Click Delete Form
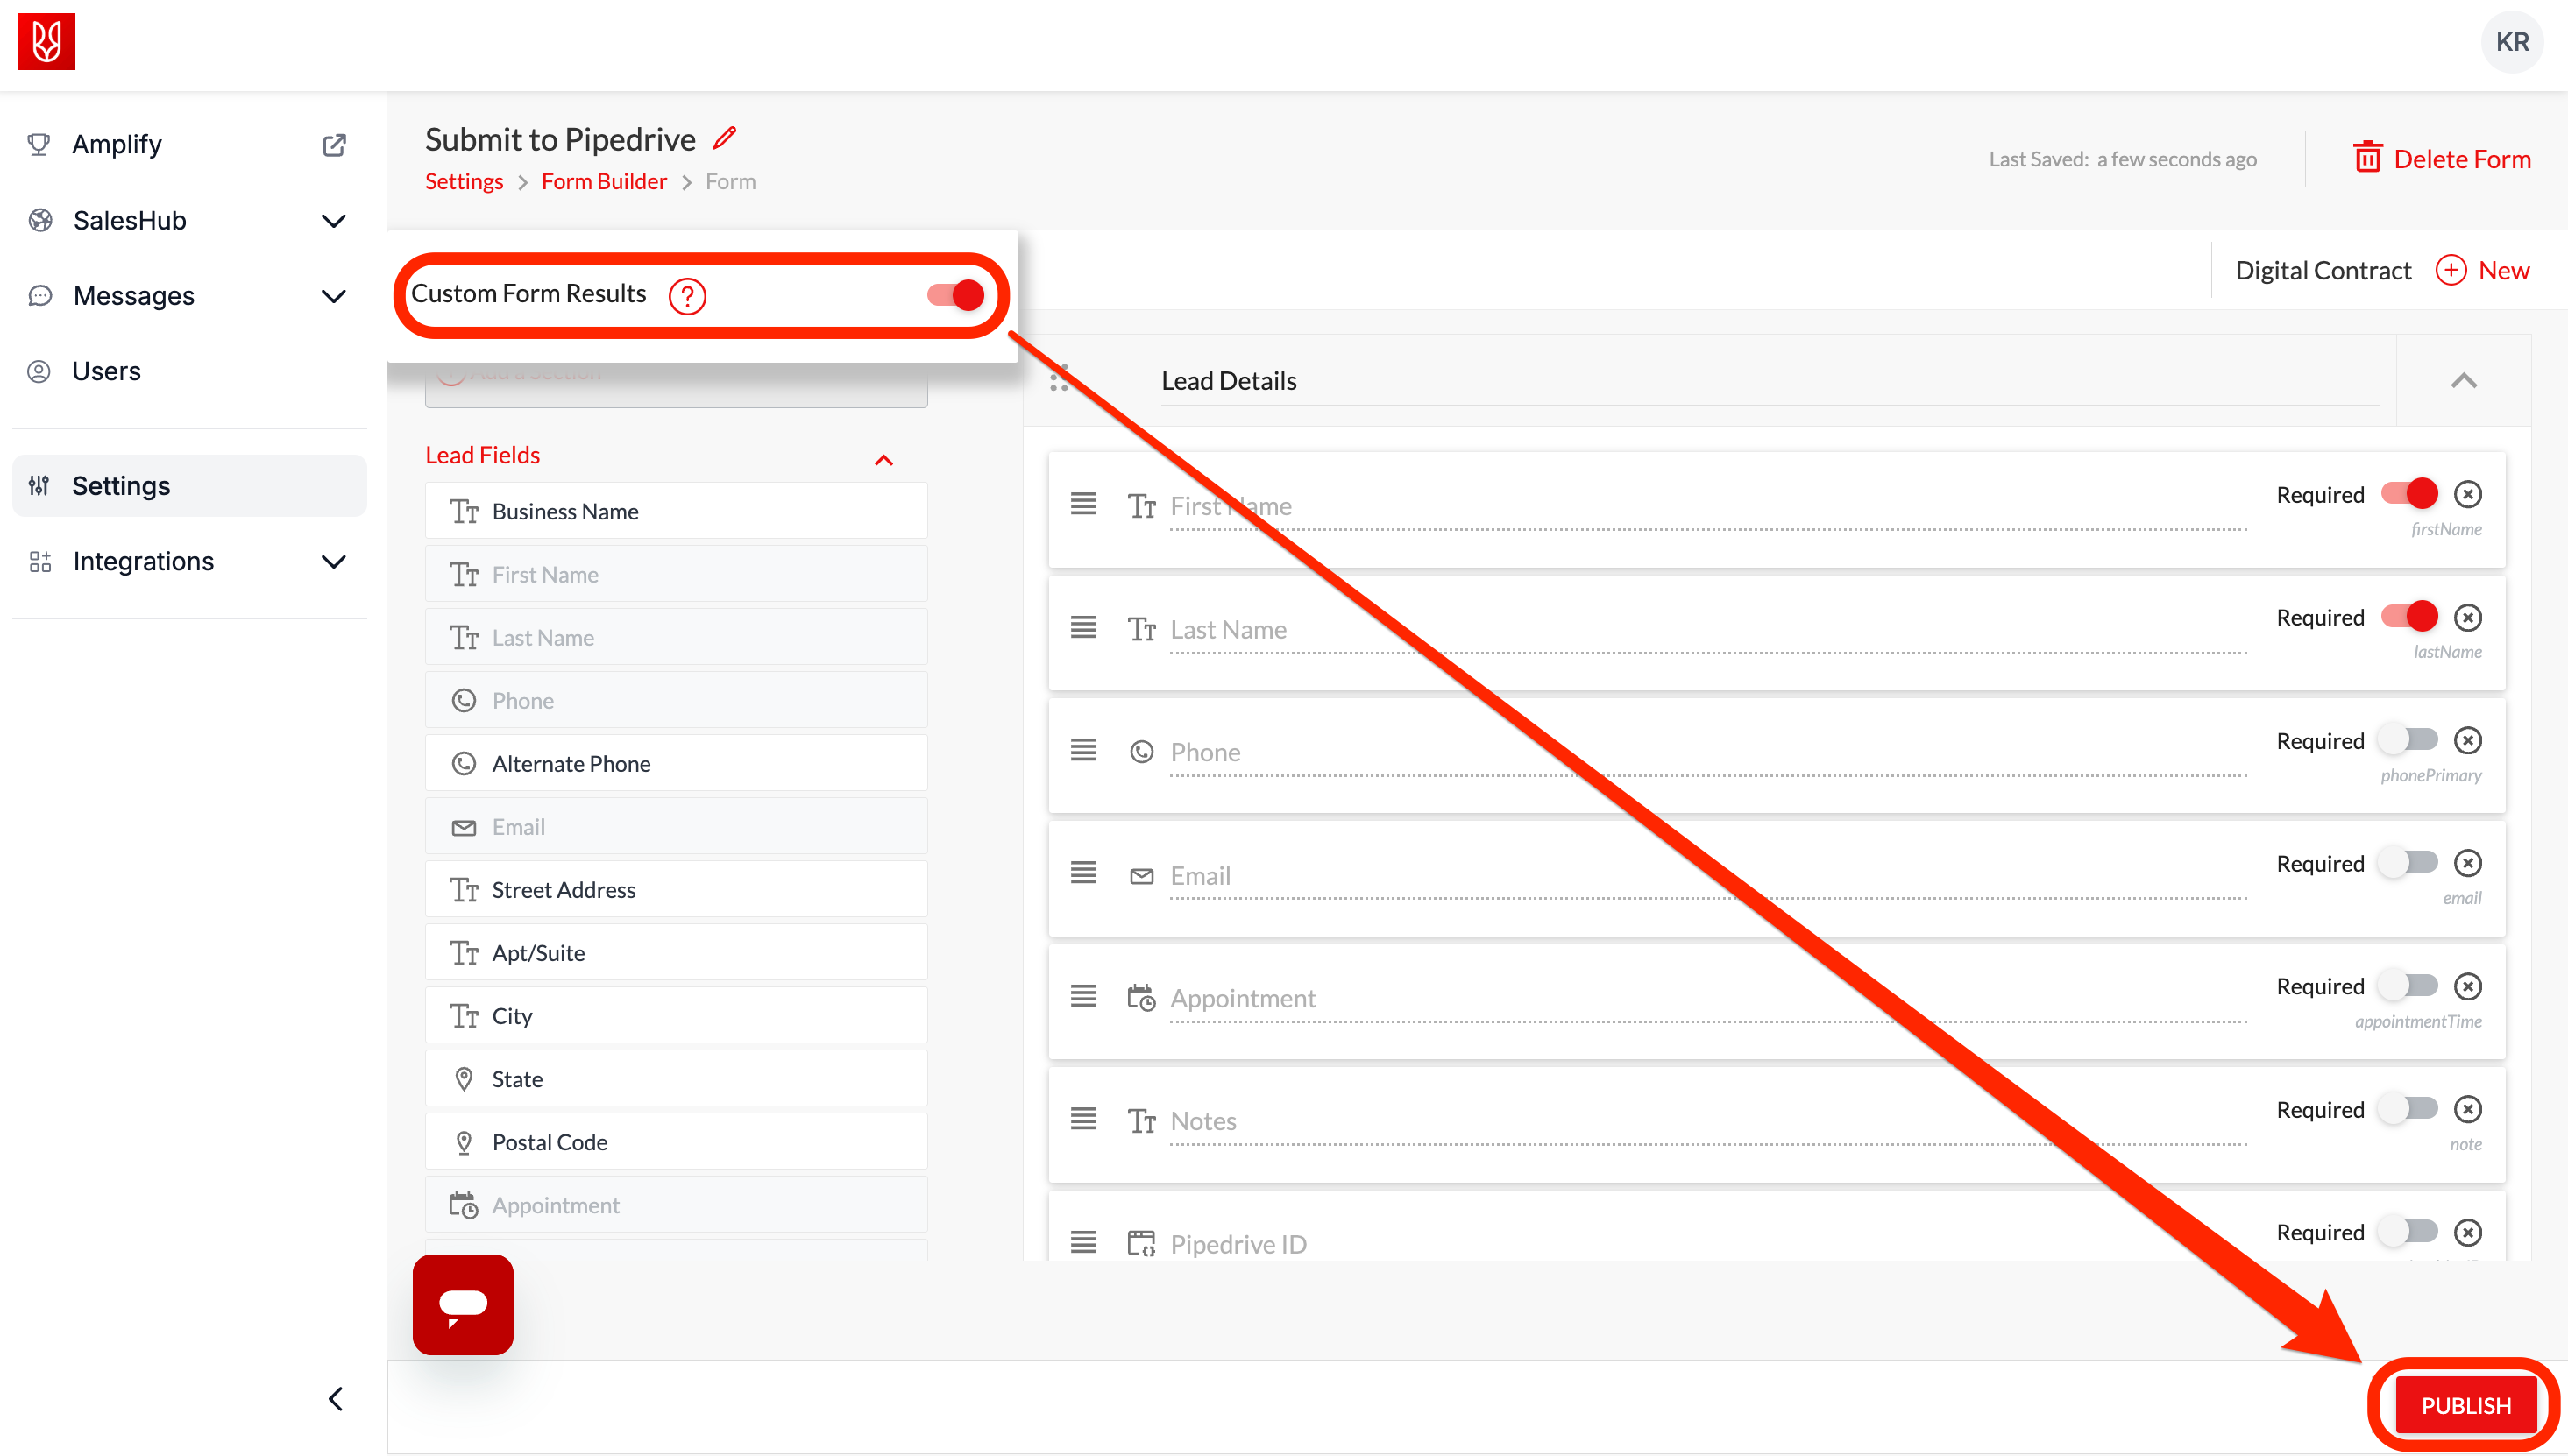The image size is (2568, 1456). tap(2442, 158)
